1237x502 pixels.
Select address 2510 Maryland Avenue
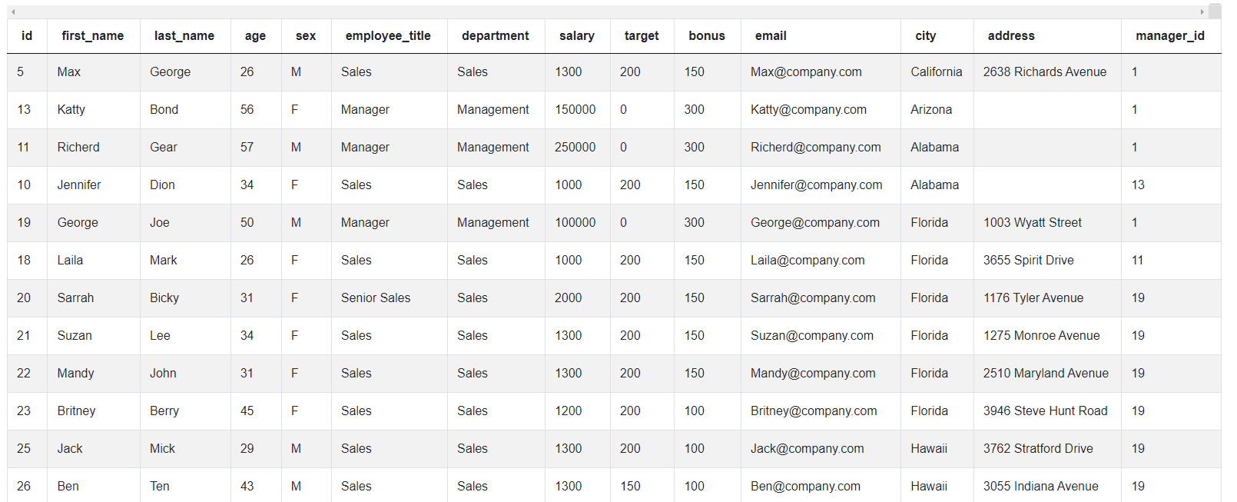pos(1047,374)
